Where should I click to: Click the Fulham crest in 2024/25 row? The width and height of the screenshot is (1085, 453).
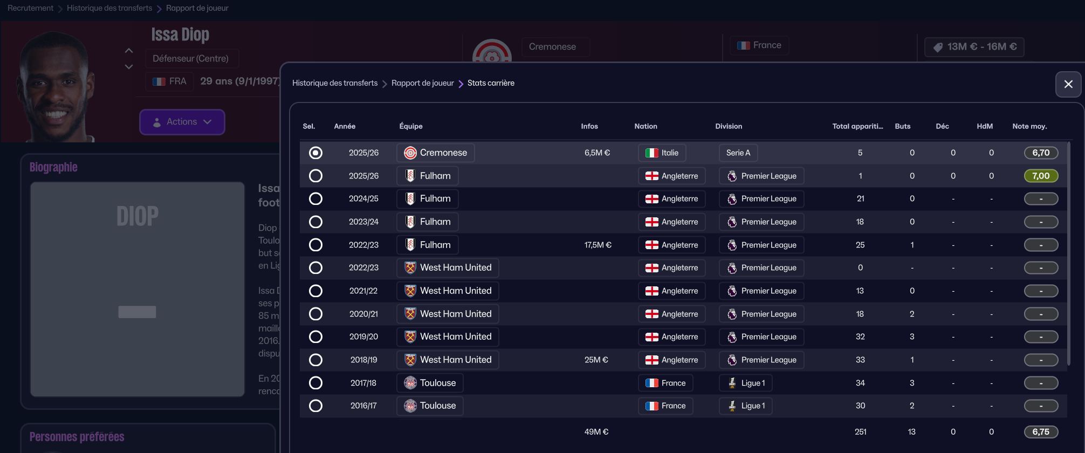point(410,199)
